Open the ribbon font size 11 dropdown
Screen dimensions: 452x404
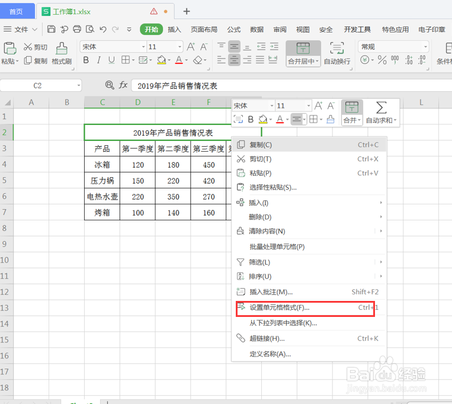click(179, 47)
